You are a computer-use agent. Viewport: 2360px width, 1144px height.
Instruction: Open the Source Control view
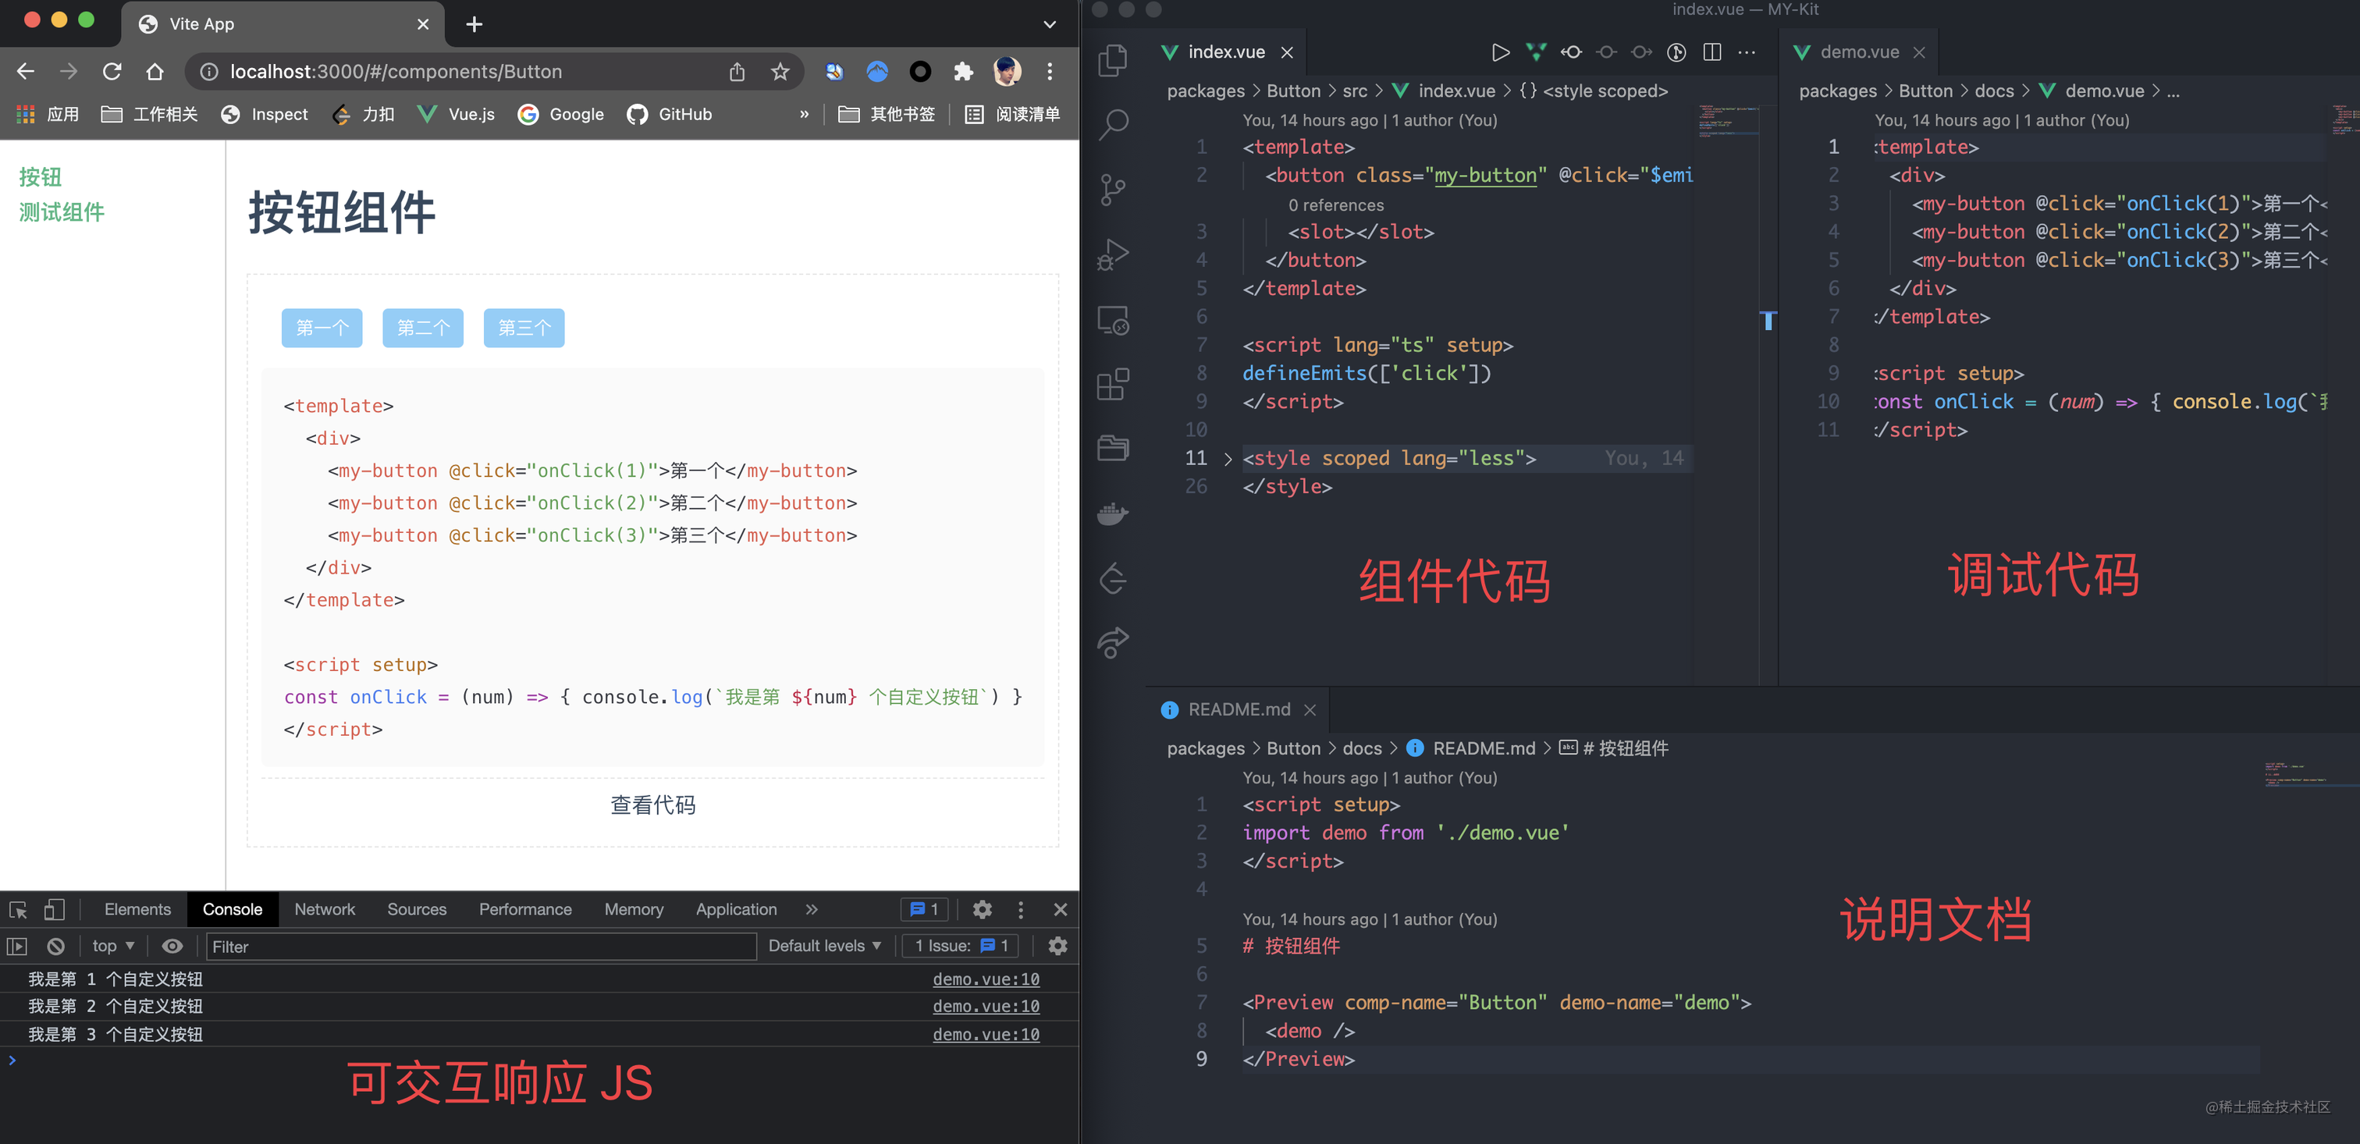tap(1113, 190)
